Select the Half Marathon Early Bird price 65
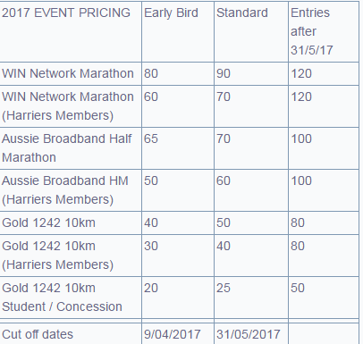This screenshot has height=344, width=363. [x=151, y=138]
